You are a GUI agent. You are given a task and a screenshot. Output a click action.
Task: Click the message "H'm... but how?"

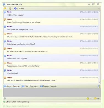pyautogui.click(x=12, y=73)
